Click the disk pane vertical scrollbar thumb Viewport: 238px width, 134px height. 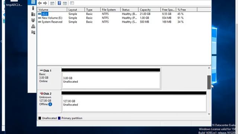pyautogui.click(x=209, y=82)
